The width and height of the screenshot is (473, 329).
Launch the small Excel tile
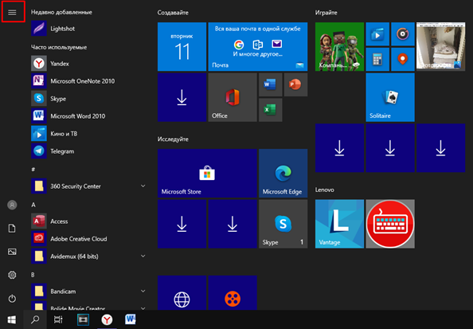click(x=270, y=110)
